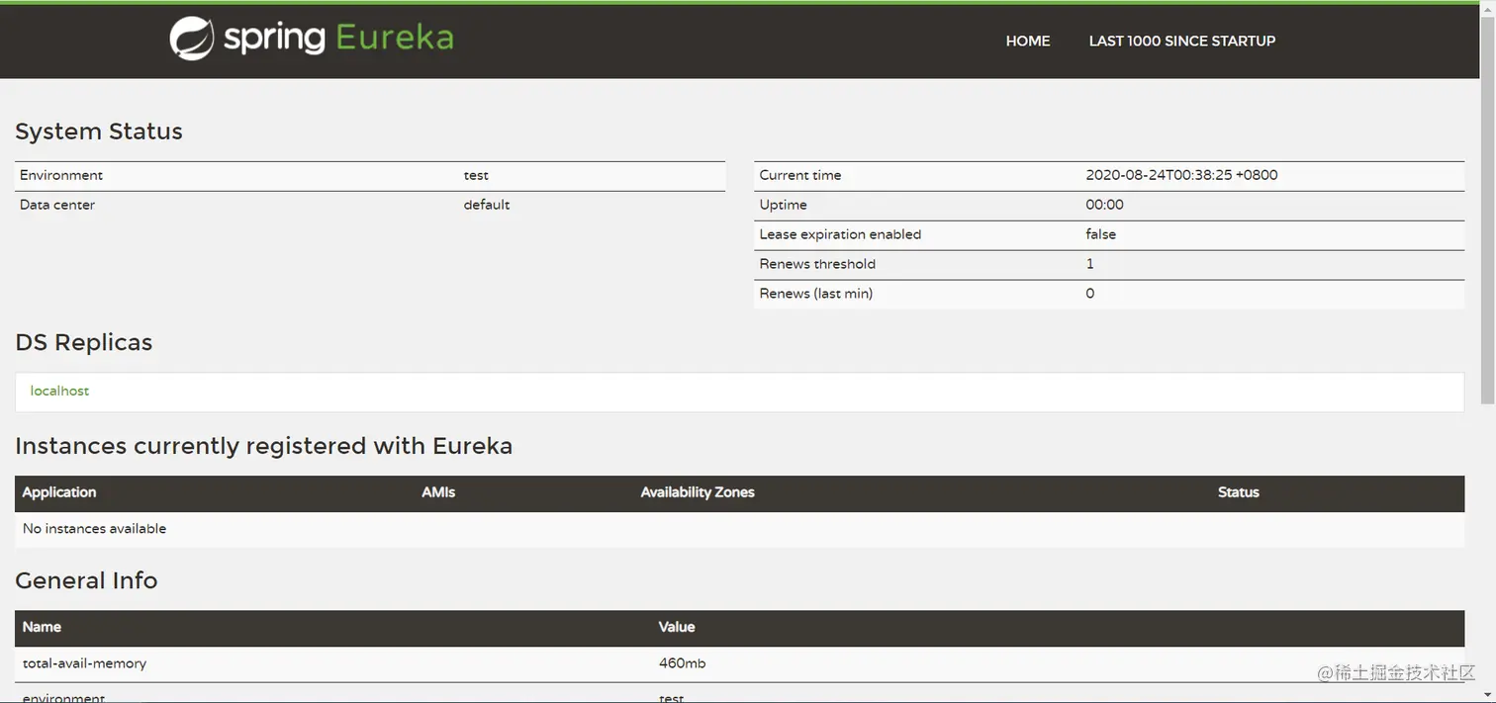This screenshot has height=703, width=1496.
Task: Click the Value column header
Action: (x=677, y=627)
